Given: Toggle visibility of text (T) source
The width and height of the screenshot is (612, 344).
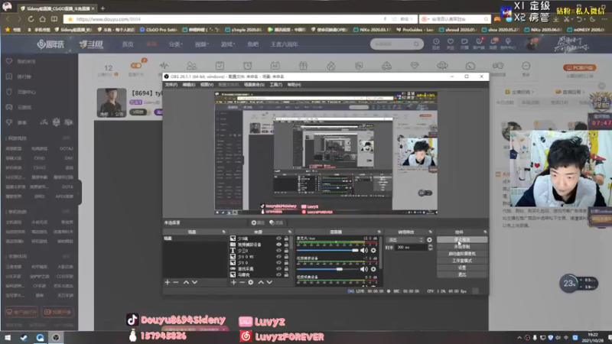Looking at the screenshot, I should tap(278, 251).
